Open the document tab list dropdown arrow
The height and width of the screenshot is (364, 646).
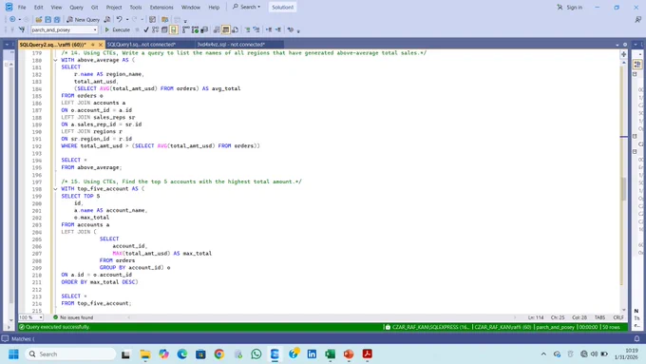coord(617,45)
